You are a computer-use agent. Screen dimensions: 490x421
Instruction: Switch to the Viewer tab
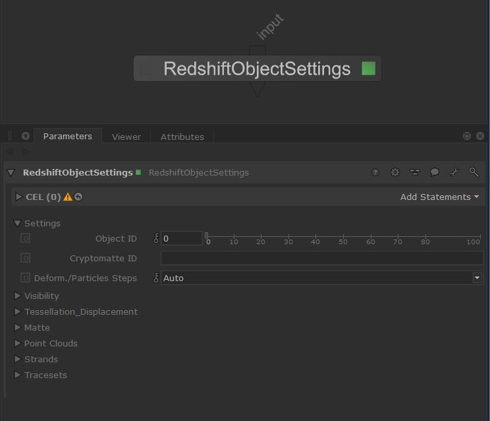[x=126, y=137]
